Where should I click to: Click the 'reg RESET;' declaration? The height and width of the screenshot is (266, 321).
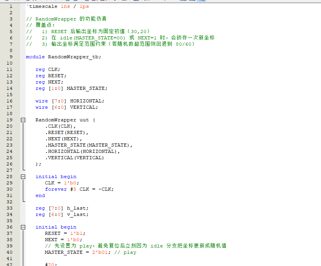click(51, 76)
